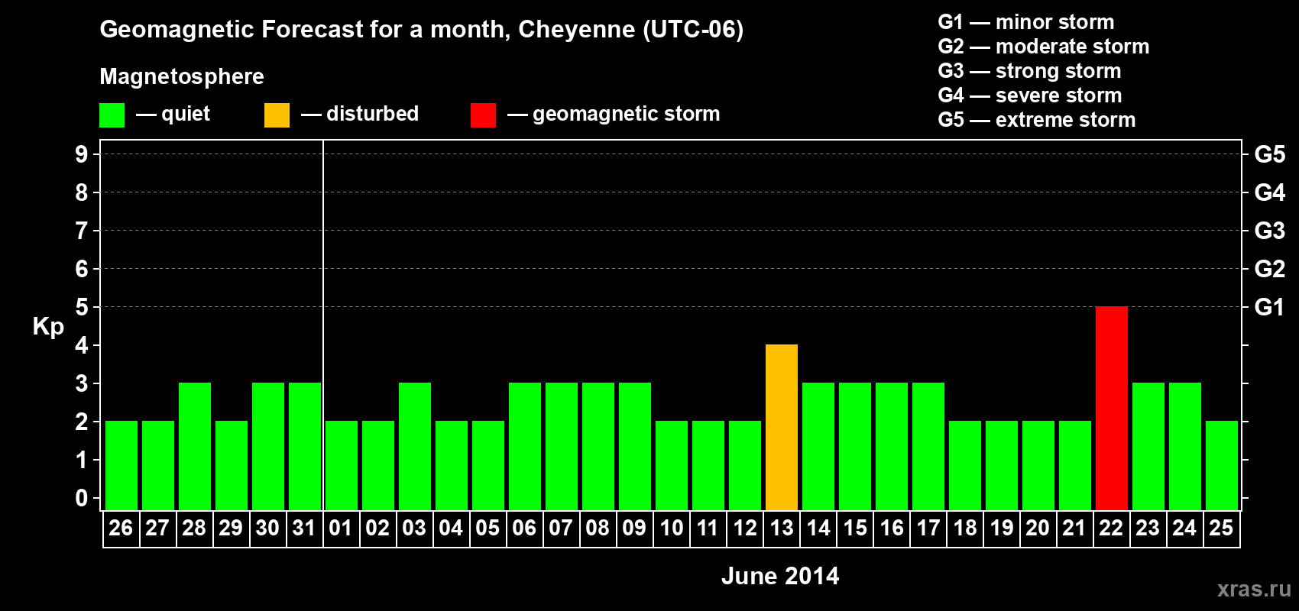This screenshot has height=611, width=1299.
Task: Click date label 01 on the axis
Action: (341, 529)
